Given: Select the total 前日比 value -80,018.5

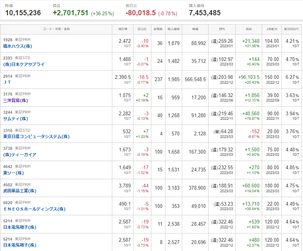Looking at the screenshot, I should [141, 13].
